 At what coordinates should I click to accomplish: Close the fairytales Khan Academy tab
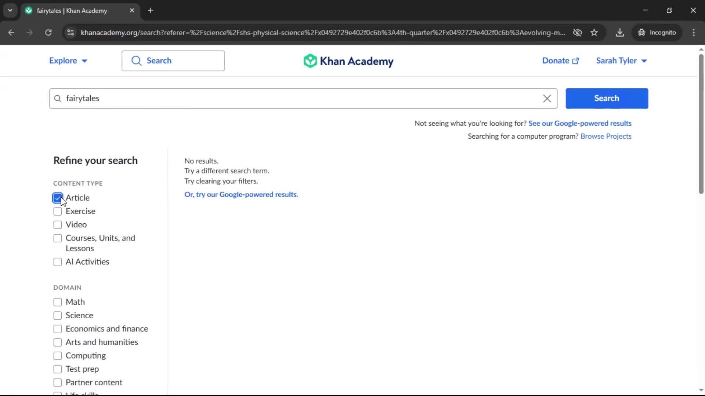click(132, 11)
